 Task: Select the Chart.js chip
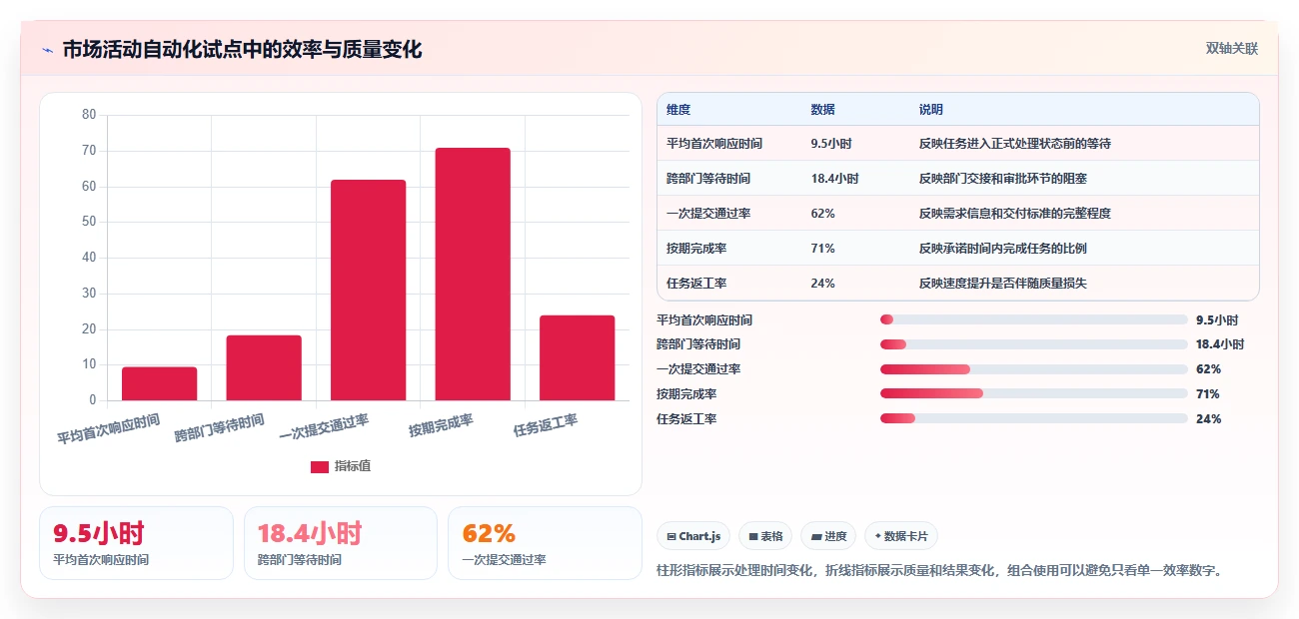point(693,536)
